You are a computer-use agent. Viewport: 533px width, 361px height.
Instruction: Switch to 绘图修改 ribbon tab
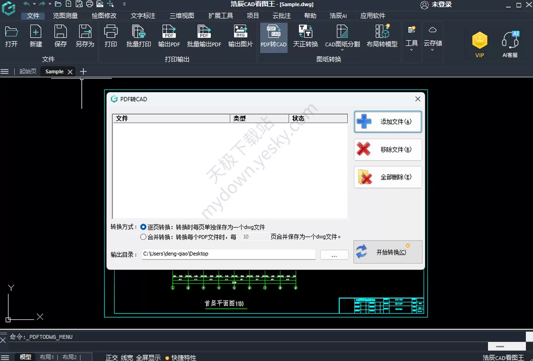[104, 16]
